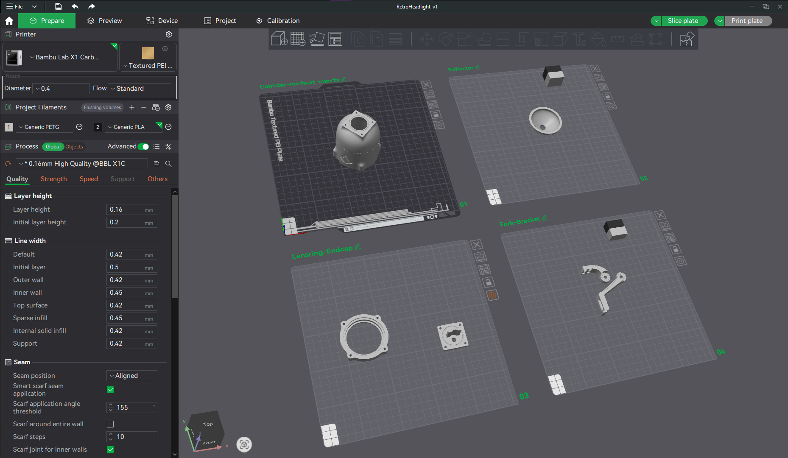
Task: Uncheck Scarf joint for inner walls
Action: coord(110,450)
